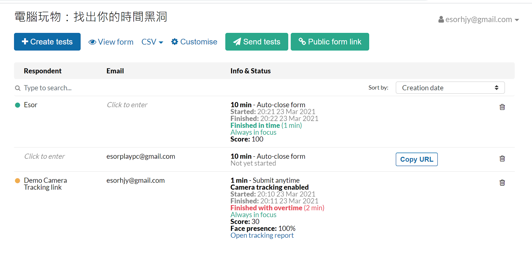Viewport: 532px width, 278px height.
Task: Delete the Demo Camera Tracking link entry
Action: click(502, 182)
